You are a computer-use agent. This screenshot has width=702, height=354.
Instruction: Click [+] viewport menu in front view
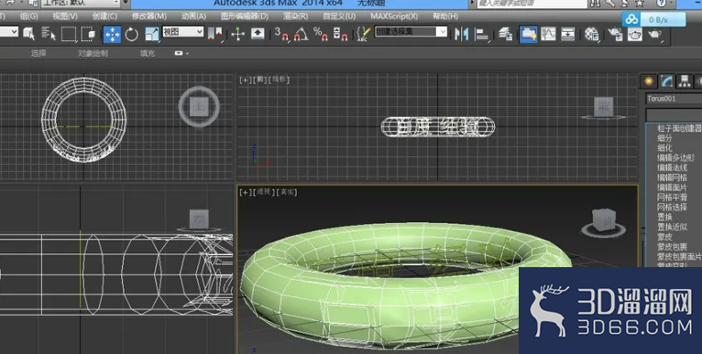point(245,80)
